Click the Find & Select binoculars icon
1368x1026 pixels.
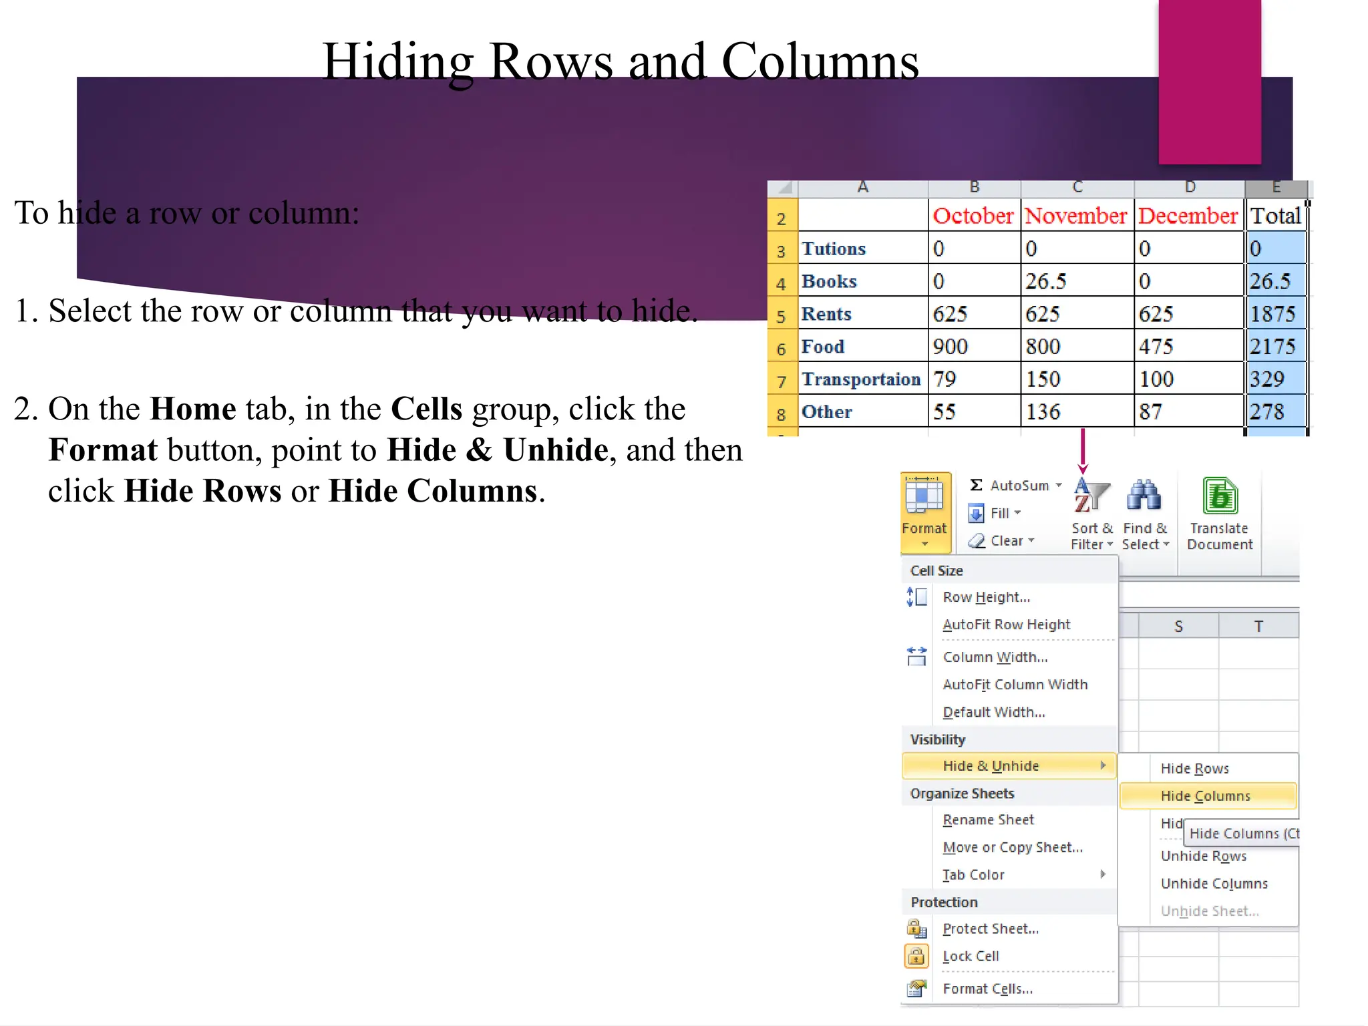click(1144, 496)
